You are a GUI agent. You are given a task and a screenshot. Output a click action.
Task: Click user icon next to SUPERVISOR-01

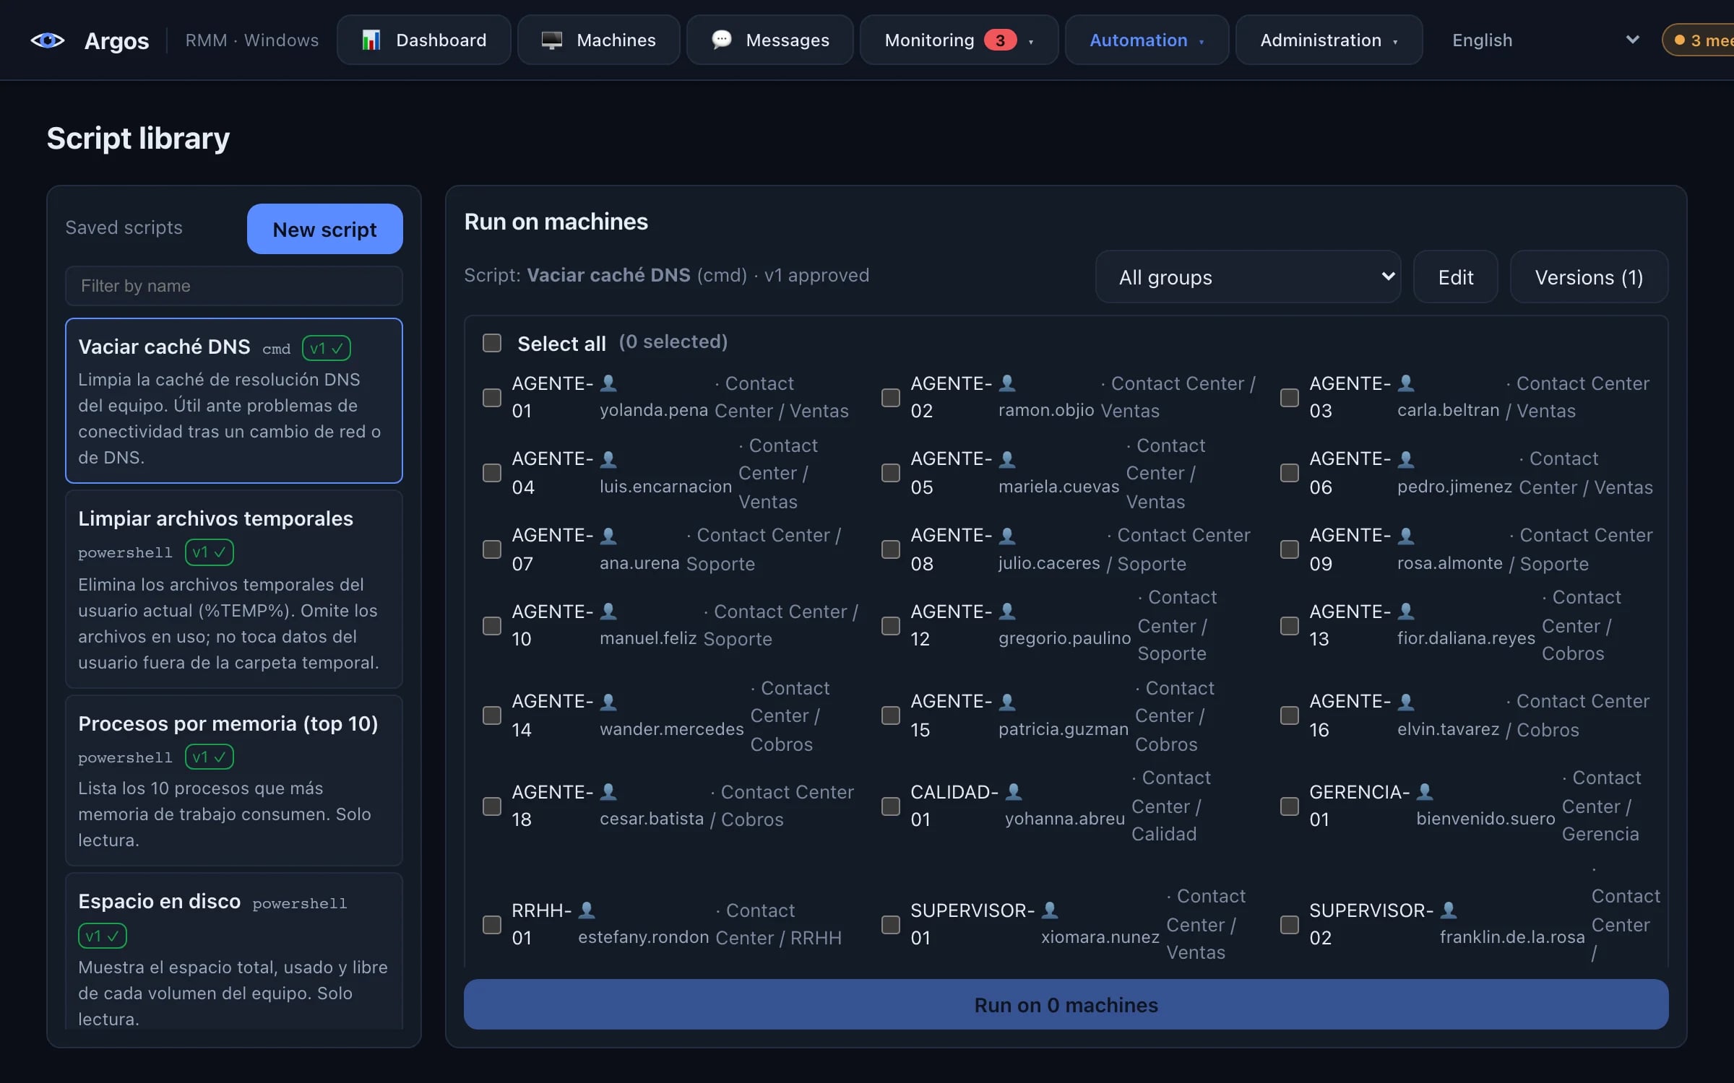click(x=1050, y=910)
